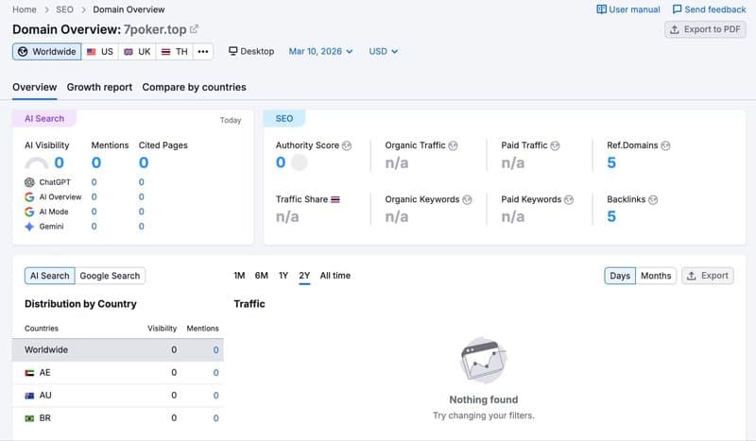
Task: Open the Mar 10, 2026 date dropdown
Action: 320,51
